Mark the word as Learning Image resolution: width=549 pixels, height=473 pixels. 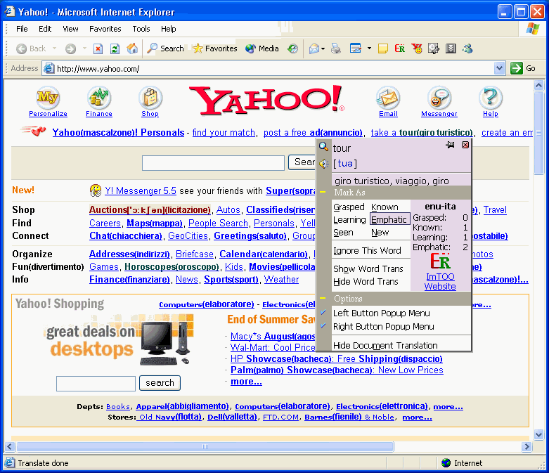coord(349,219)
